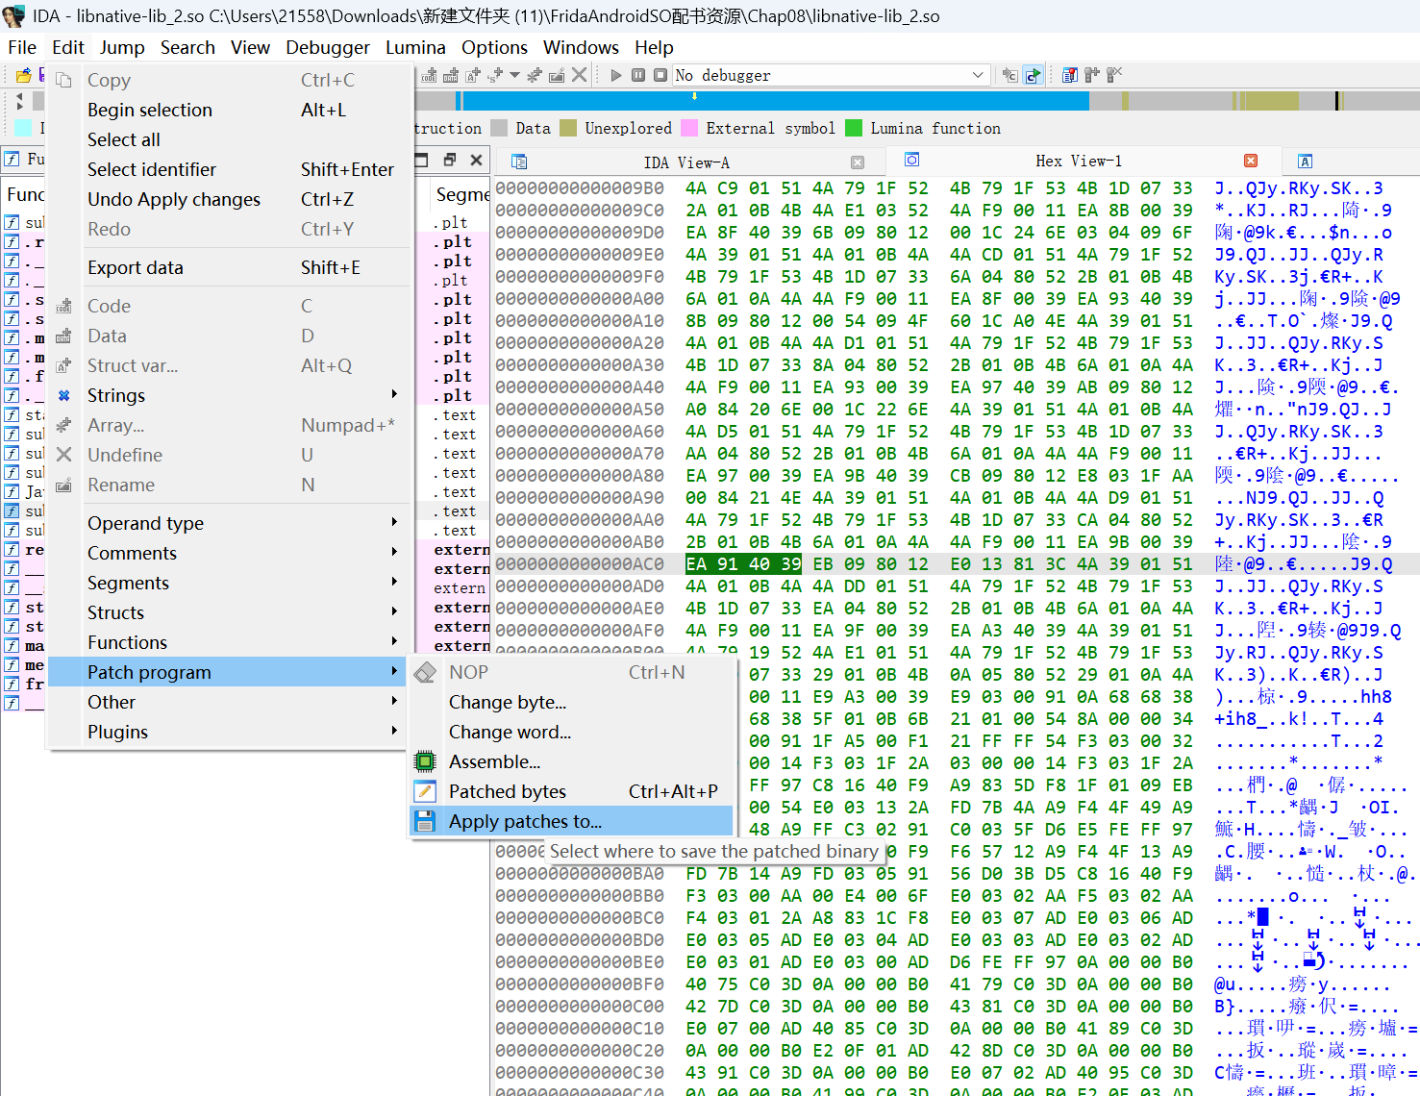Viewport: 1420px width, 1096px height.
Task: Open dropdown arrow beside structure toolbar icon
Action: click(514, 75)
